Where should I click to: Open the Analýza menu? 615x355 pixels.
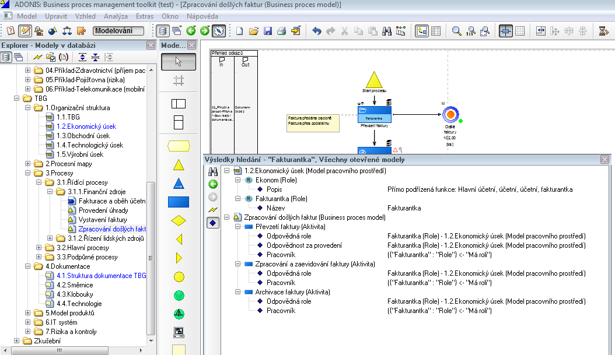[x=116, y=16]
